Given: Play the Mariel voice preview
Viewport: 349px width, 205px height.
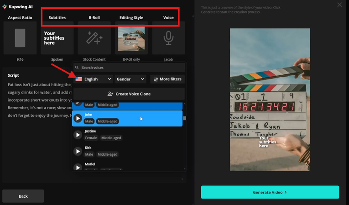Looking at the screenshot, I should pyautogui.click(x=78, y=168).
